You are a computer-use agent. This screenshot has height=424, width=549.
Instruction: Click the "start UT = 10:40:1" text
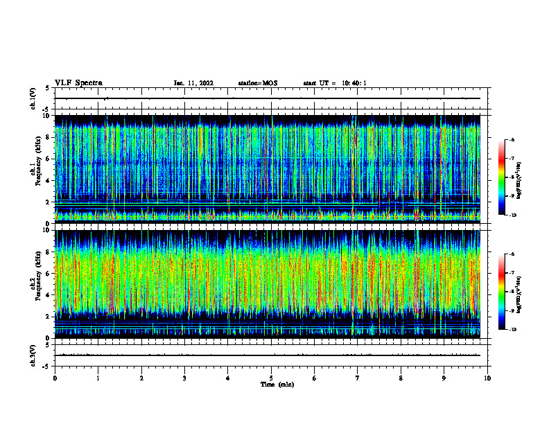click(335, 83)
